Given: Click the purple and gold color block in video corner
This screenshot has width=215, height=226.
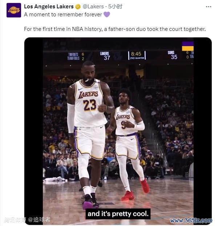Looking at the screenshot, I should point(188,46).
